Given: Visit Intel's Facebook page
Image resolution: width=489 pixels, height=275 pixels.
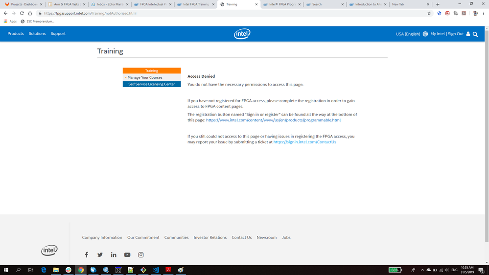Looking at the screenshot, I should pos(86,255).
